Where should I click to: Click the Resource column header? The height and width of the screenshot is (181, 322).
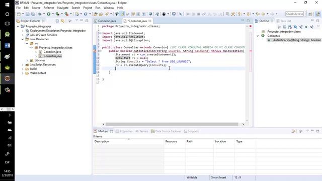pyautogui.click(x=175, y=141)
